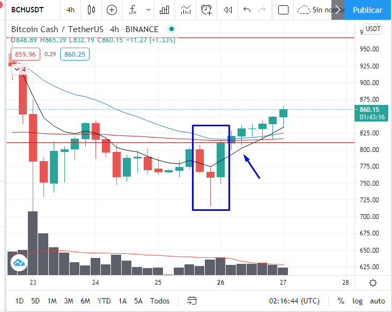Expand the indicators favorites chevron
The width and height of the screenshot is (392, 312).
point(149,10)
